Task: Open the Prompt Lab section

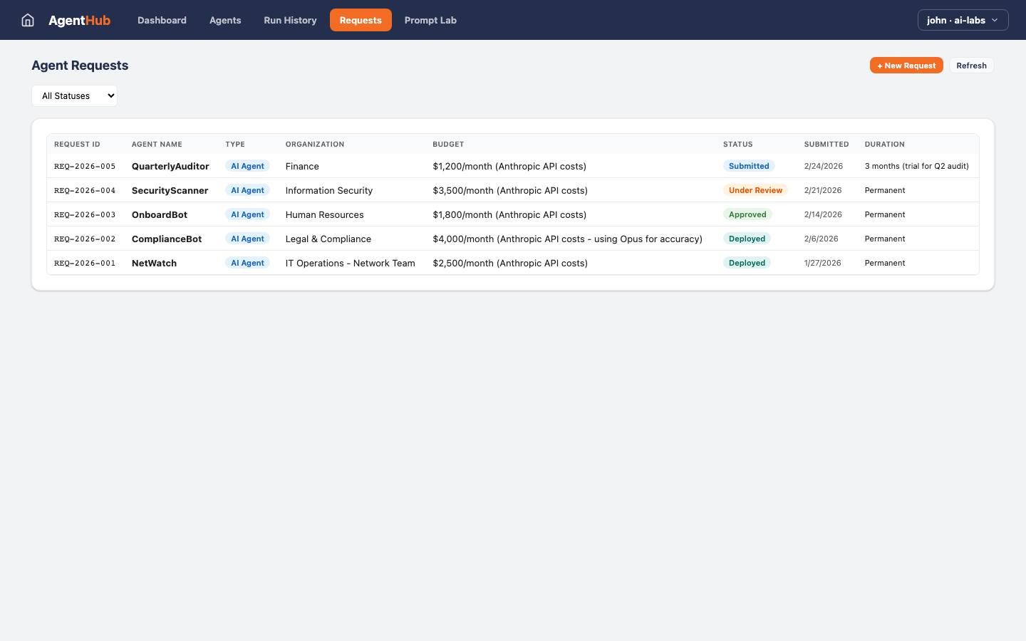Action: pos(430,20)
